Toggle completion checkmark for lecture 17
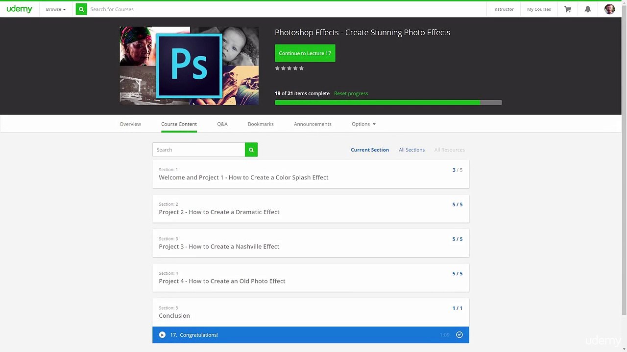Image resolution: width=627 pixels, height=352 pixels. coord(459,335)
